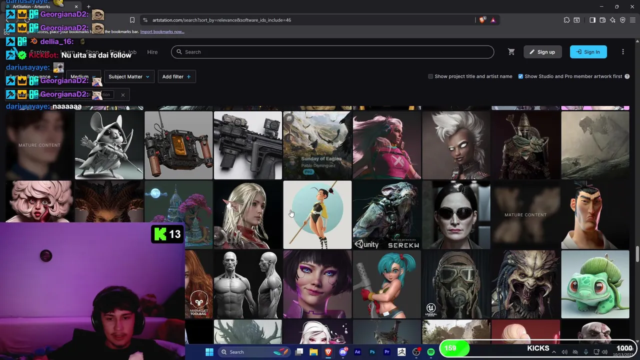Viewport: 640px width, 360px height.
Task: Open the Leo AI sparkle icon
Action: (x=612, y=20)
